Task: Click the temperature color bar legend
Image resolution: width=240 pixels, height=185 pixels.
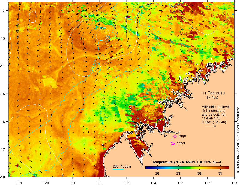Action: pyautogui.click(x=187, y=168)
